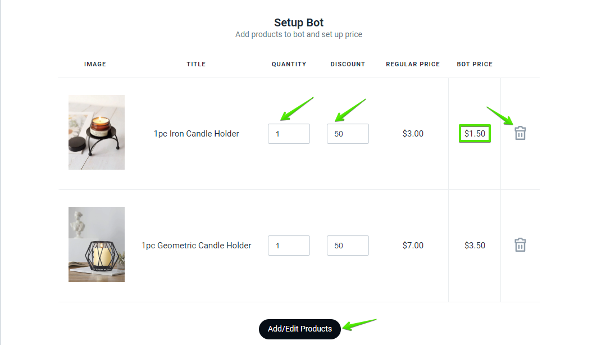Click the 1pc Geometric Candle Holder title

point(197,246)
